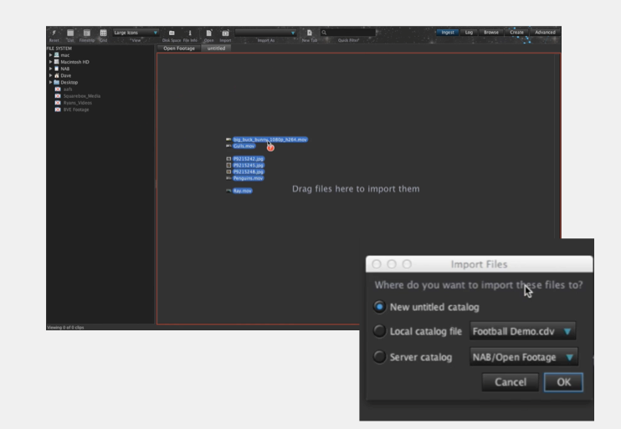
Task: Click the FILE SYSTEM panel header
Action: pos(59,49)
